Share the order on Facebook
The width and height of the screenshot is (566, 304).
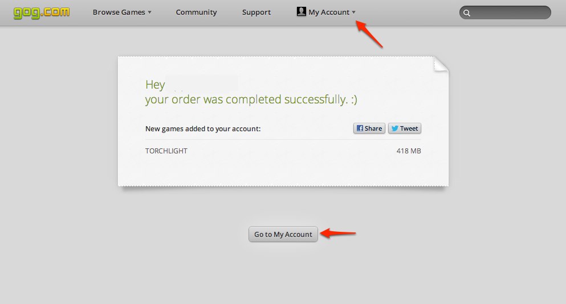click(x=369, y=128)
